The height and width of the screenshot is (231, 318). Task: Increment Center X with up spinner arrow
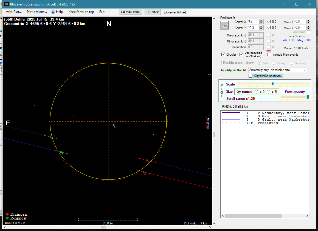[x=261, y=20]
